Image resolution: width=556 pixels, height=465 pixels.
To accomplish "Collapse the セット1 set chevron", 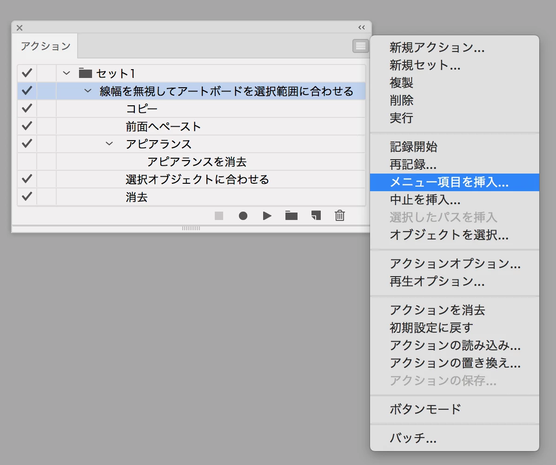I will pyautogui.click(x=66, y=73).
